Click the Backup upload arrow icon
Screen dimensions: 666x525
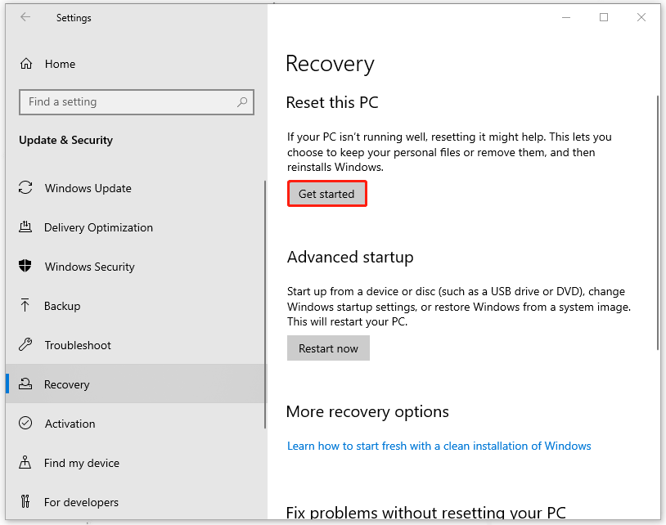pyautogui.click(x=25, y=306)
